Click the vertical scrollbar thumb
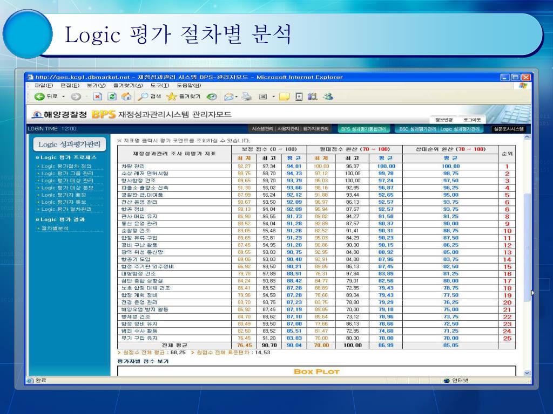Screen dimensions: 553x414 (527, 247)
